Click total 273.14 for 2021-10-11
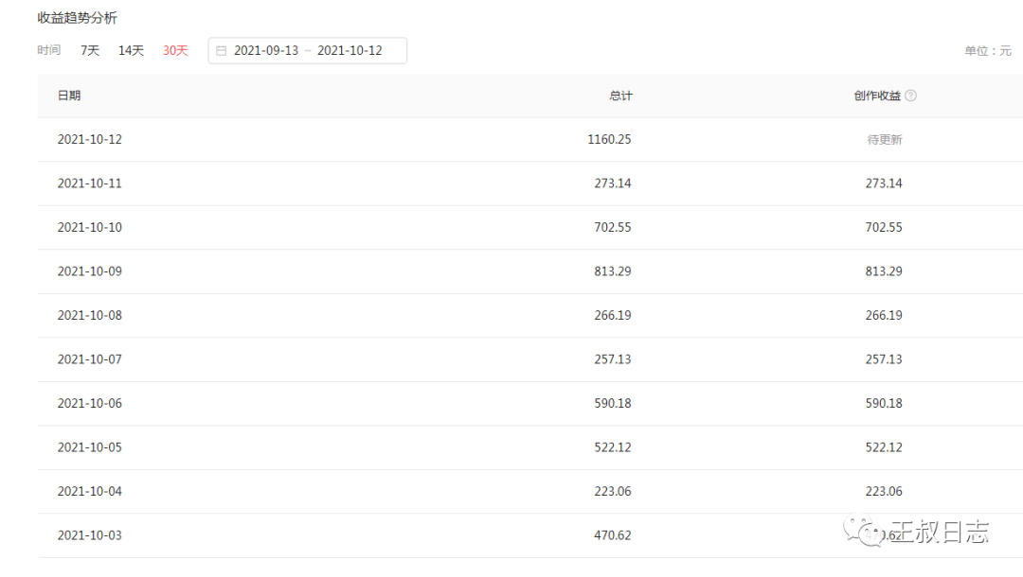Image resolution: width=1023 pixels, height=577 pixels. click(x=613, y=184)
